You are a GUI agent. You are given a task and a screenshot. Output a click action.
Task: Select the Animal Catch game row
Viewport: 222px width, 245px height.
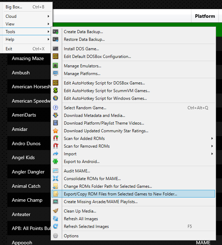(x=29, y=186)
